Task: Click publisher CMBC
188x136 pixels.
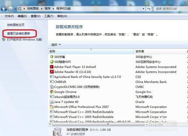Action: click(x=139, y=87)
